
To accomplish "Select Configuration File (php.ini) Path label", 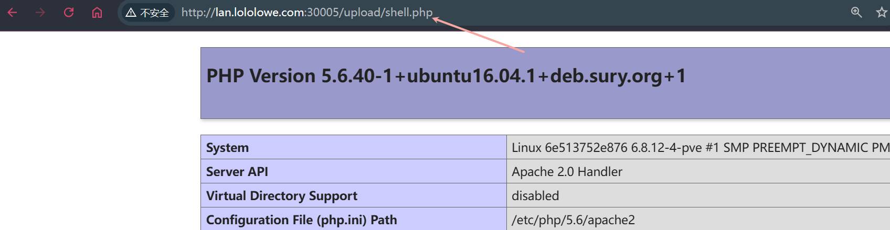I will click(301, 220).
